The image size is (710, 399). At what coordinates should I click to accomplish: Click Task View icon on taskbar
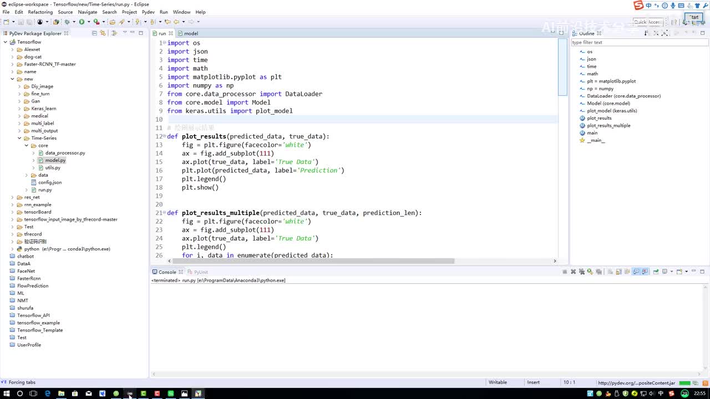point(33,393)
